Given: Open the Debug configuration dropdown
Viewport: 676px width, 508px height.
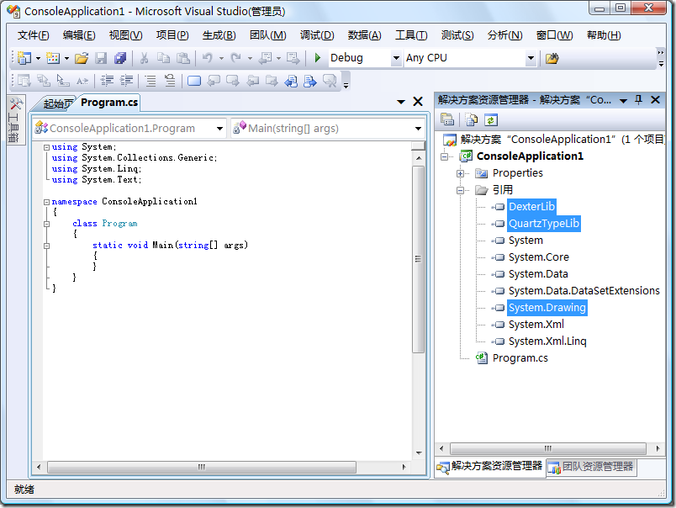Looking at the screenshot, I should pos(396,58).
